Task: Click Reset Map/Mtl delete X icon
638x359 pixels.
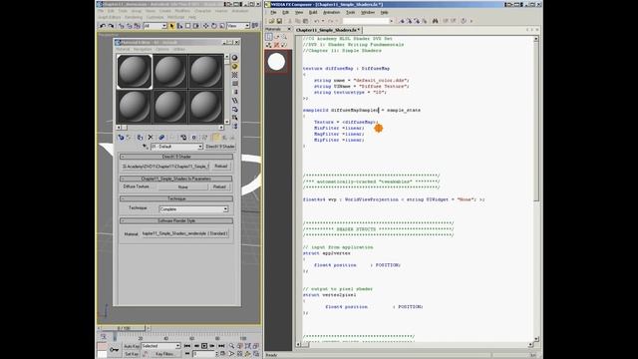Action: [151, 138]
